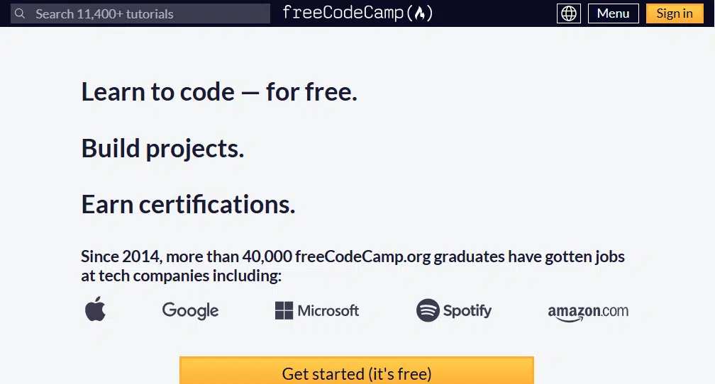This screenshot has height=384, width=715.
Task: Click the Learn to code heading
Action: click(219, 92)
